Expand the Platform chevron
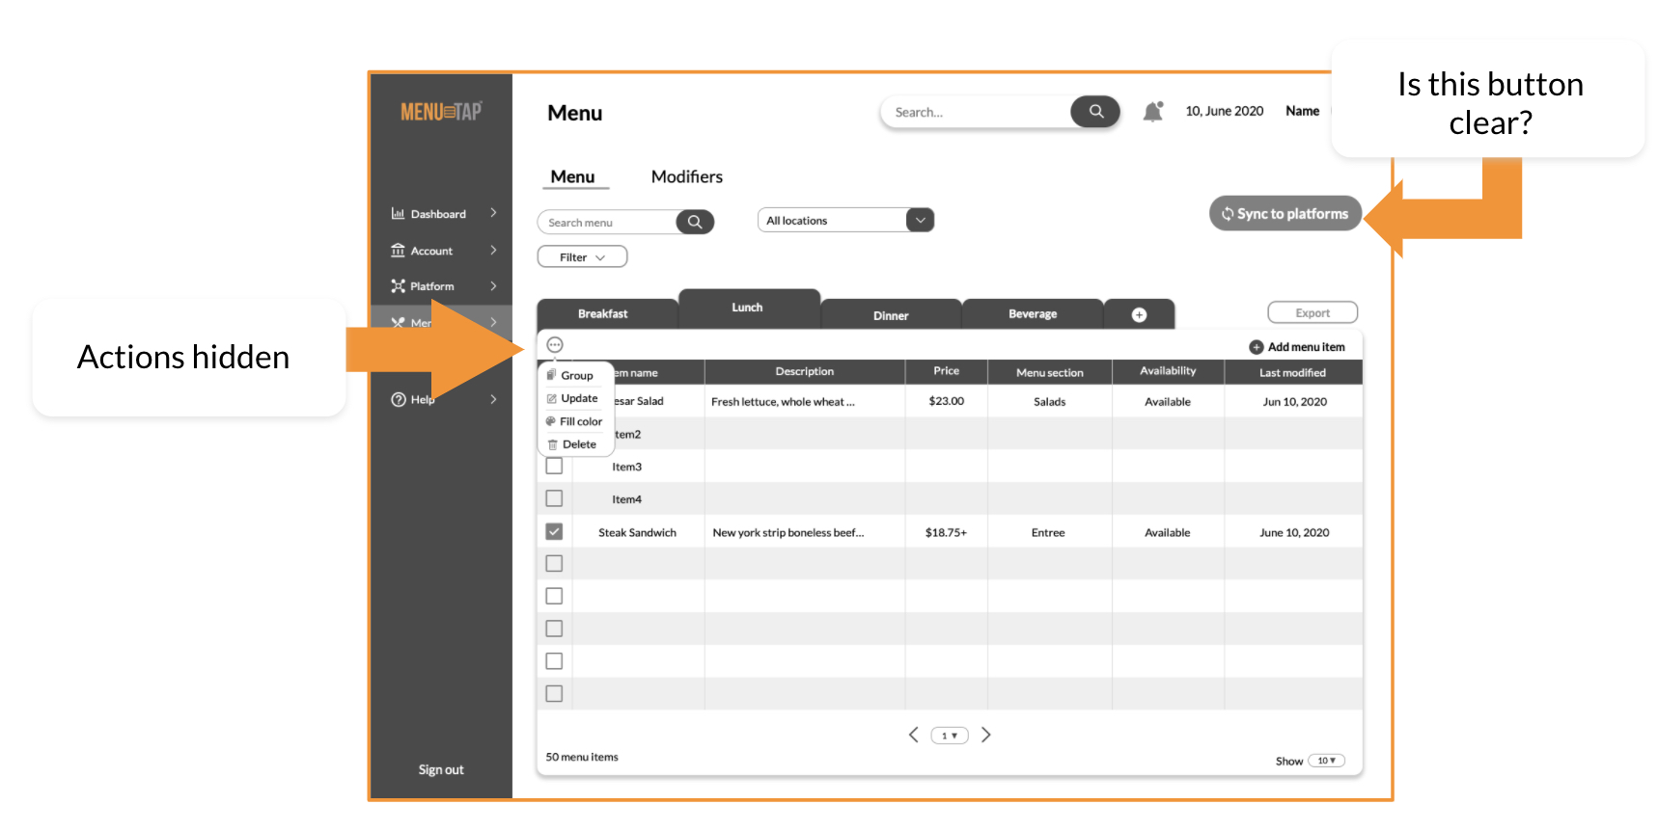Image resolution: width=1658 pixels, height=831 pixels. point(493,285)
